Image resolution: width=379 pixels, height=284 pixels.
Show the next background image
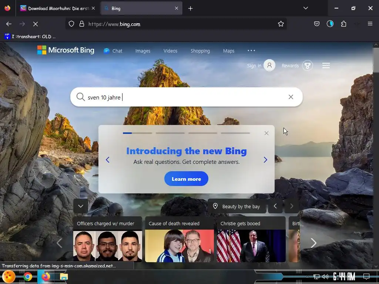pyautogui.click(x=292, y=206)
